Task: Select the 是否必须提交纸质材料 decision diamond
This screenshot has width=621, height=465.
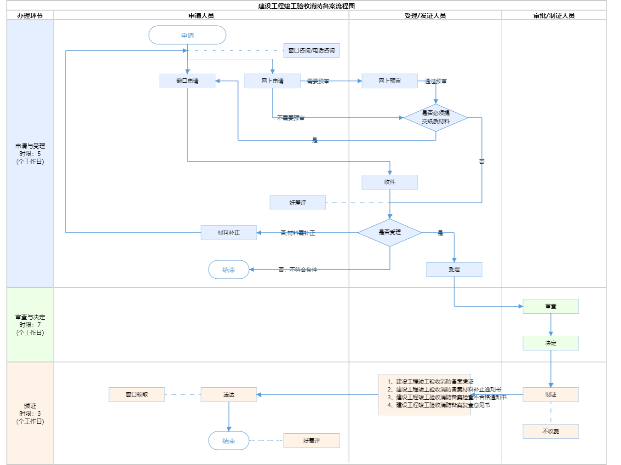Action: (x=436, y=118)
